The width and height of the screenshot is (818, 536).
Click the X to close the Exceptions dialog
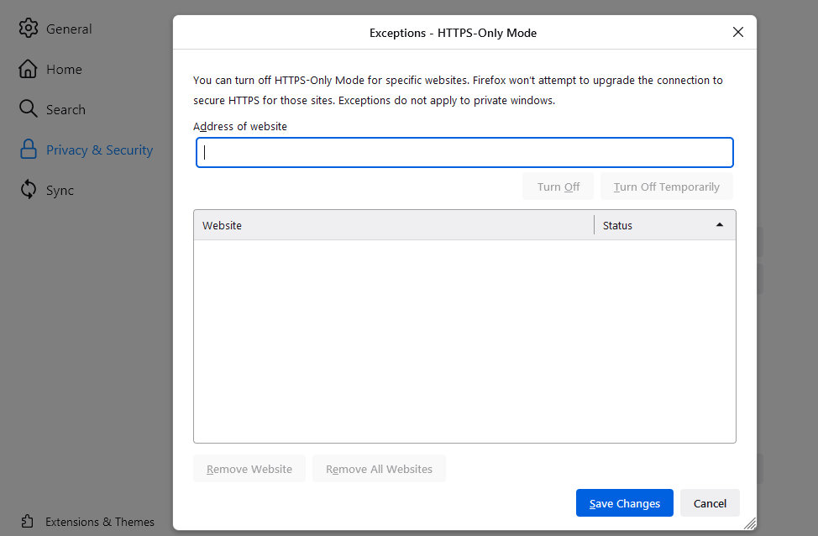[737, 32]
